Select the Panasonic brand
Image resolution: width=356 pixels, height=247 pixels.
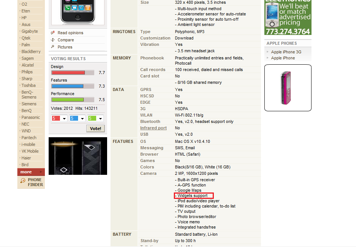pyautogui.click(x=31, y=118)
